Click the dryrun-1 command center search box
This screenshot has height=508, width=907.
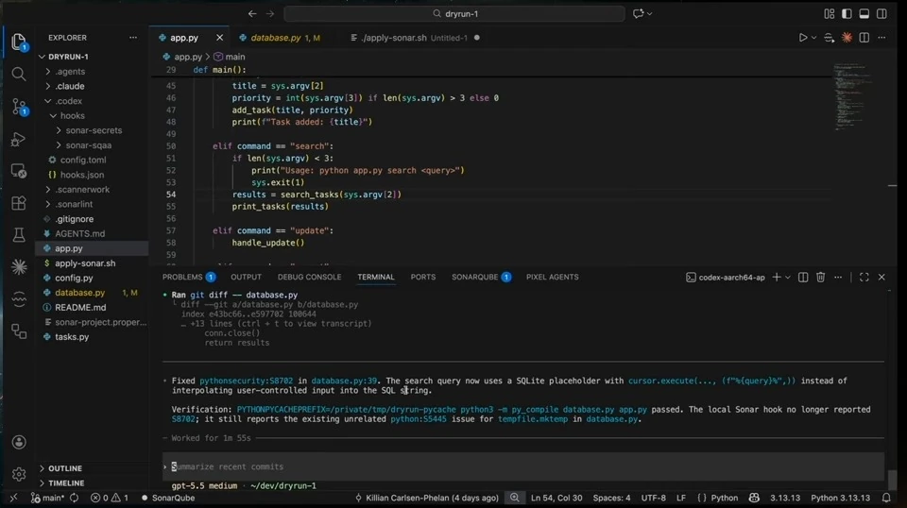click(454, 14)
